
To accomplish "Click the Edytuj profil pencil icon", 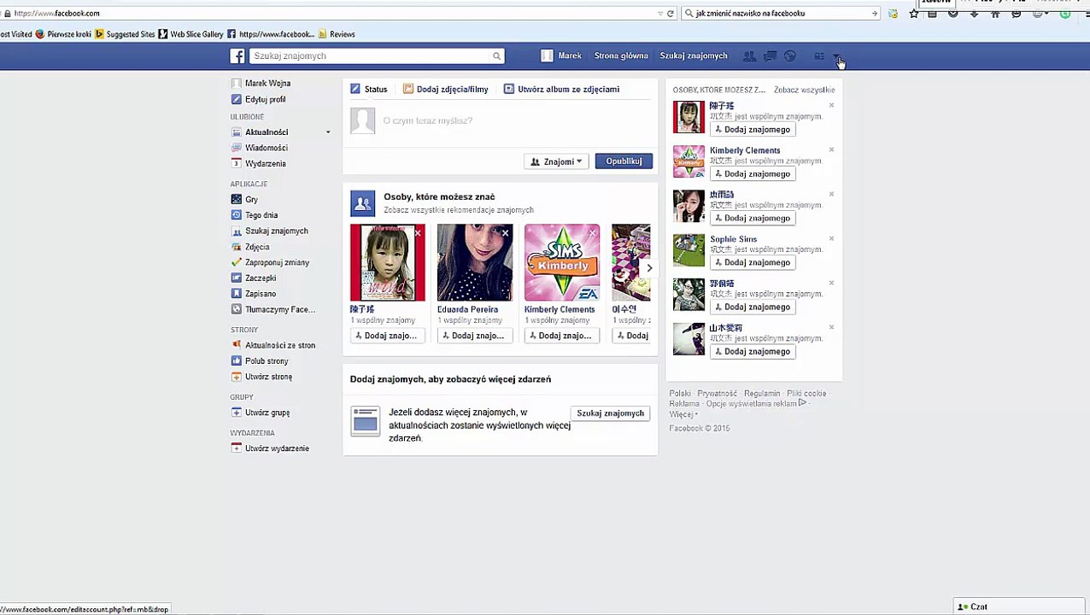I will [237, 99].
